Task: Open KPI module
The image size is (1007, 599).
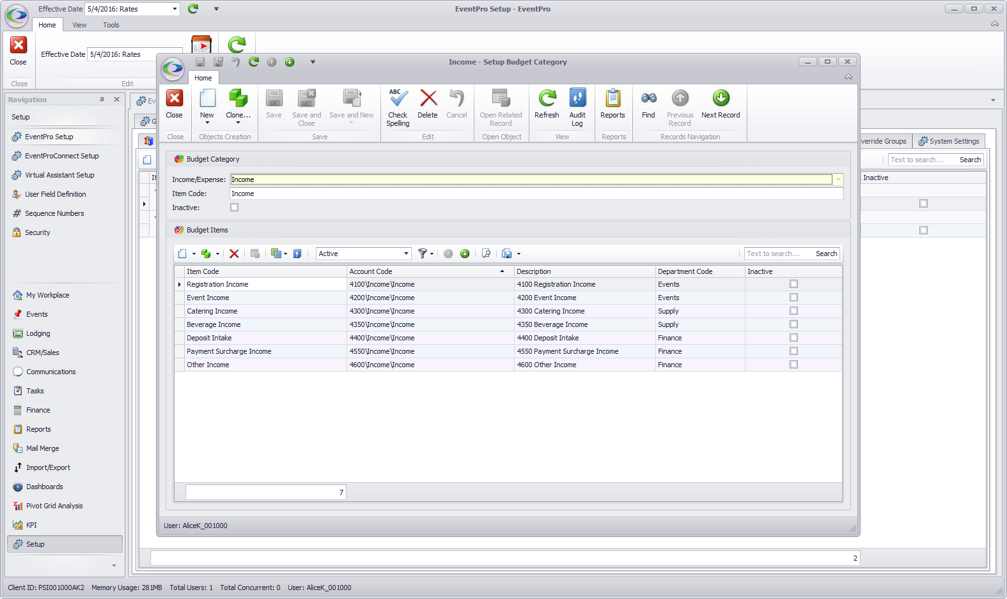Action: coord(31,525)
